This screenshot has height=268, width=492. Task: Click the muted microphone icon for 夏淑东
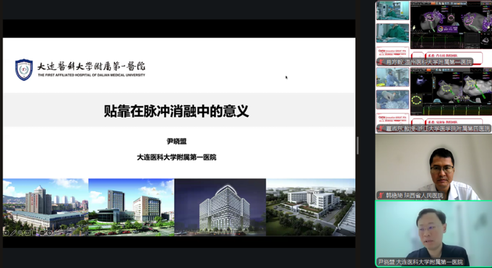click(380, 129)
